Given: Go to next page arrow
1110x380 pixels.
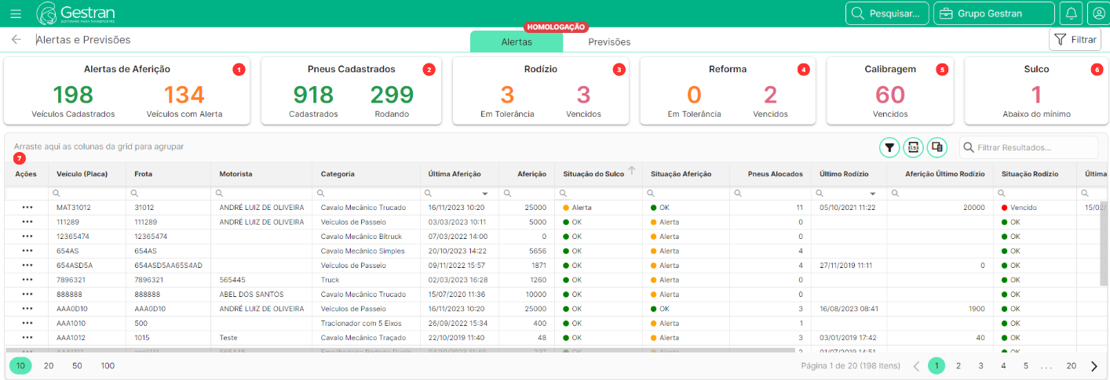Looking at the screenshot, I should pyautogui.click(x=1094, y=366).
